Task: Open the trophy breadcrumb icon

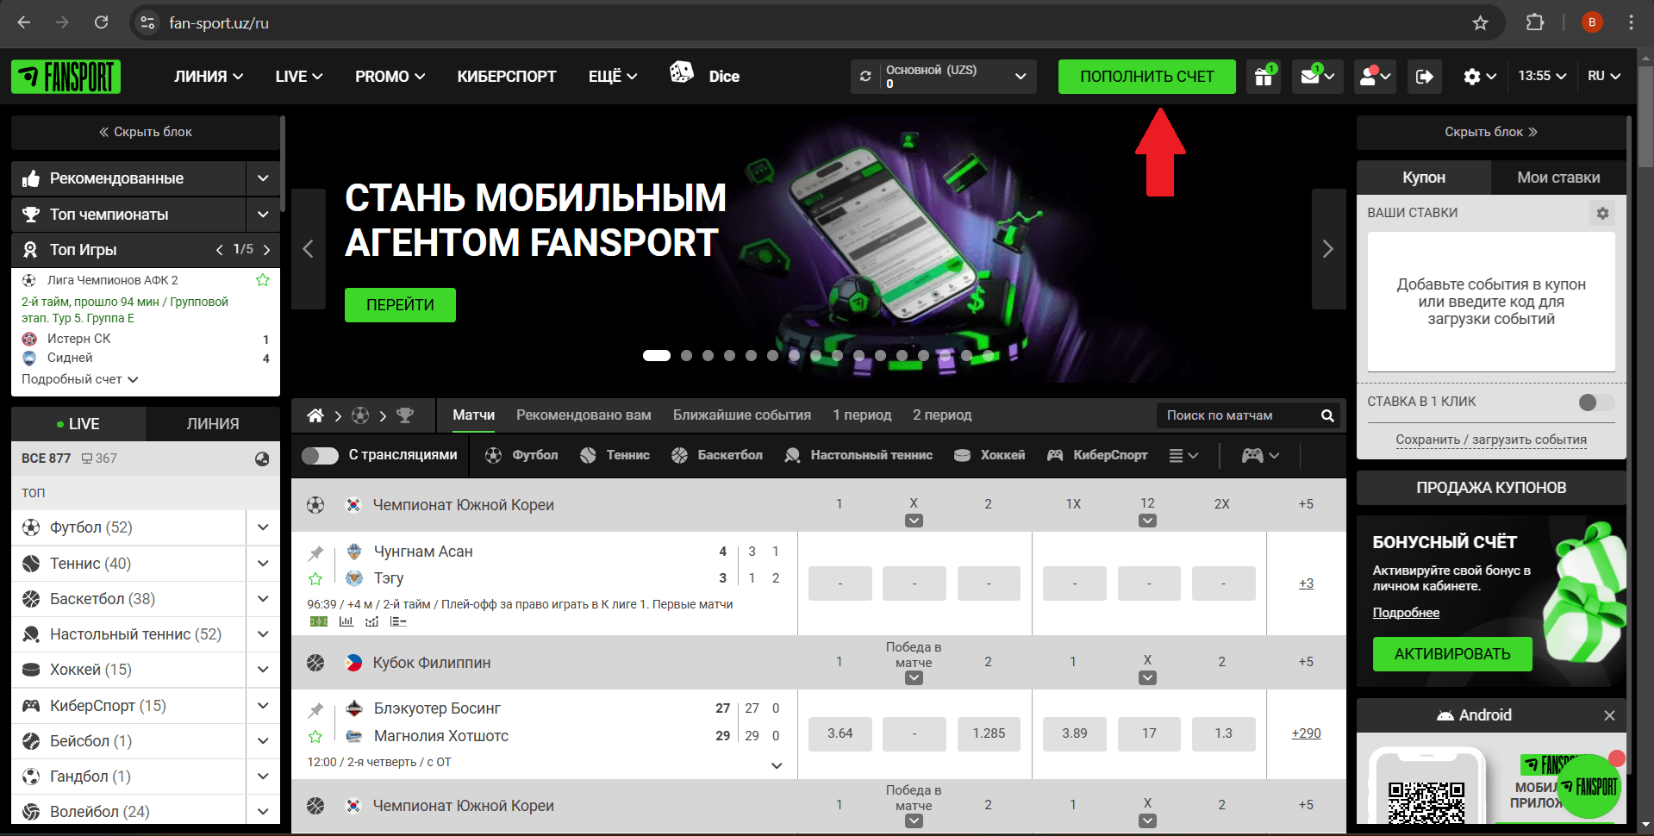Action: coord(405,415)
